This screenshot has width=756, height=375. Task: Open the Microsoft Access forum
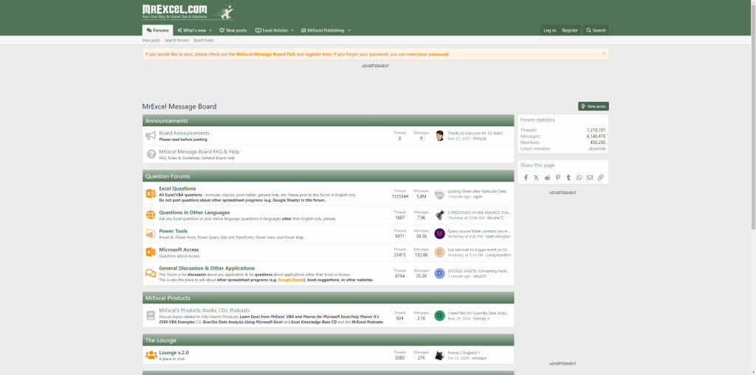[x=179, y=250]
